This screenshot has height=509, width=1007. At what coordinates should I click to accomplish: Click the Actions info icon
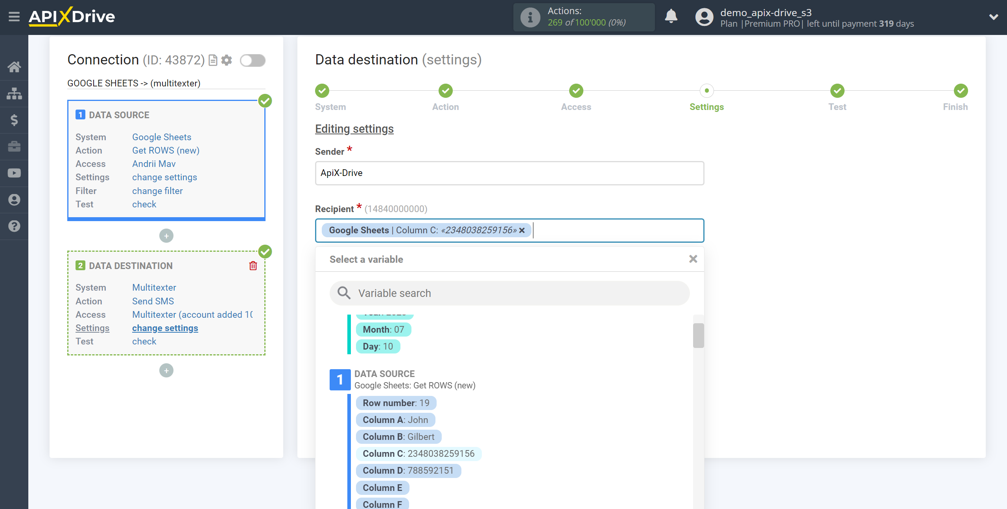pyautogui.click(x=530, y=17)
